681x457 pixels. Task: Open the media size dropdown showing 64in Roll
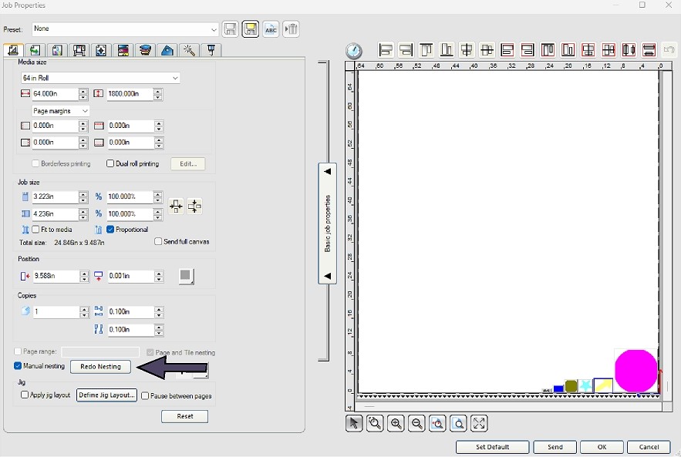pos(175,77)
